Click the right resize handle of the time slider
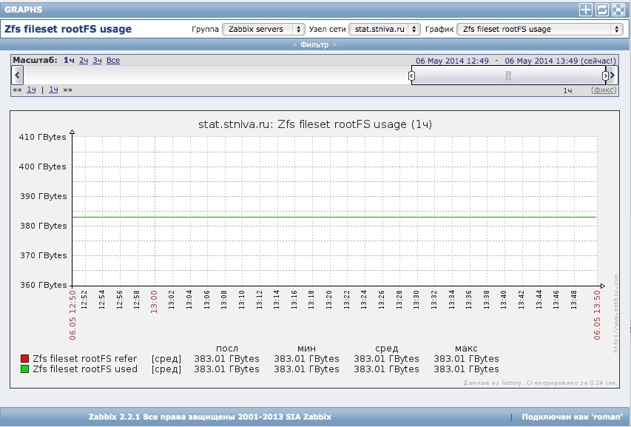This screenshot has width=631, height=427. click(605, 75)
